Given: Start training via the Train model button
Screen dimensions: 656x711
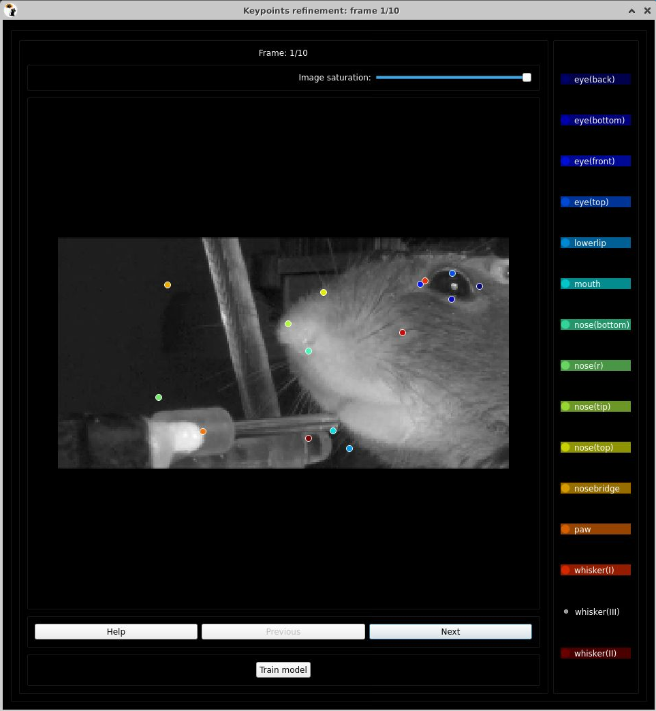Looking at the screenshot, I should click(x=283, y=669).
